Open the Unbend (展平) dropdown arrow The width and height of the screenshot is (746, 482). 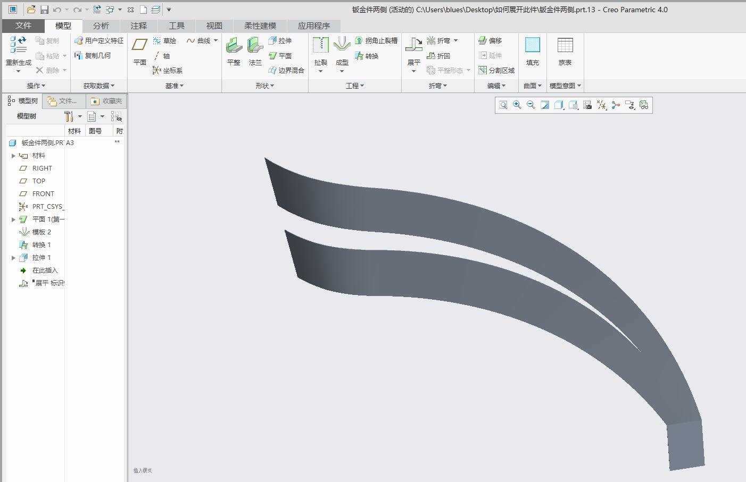tap(413, 71)
